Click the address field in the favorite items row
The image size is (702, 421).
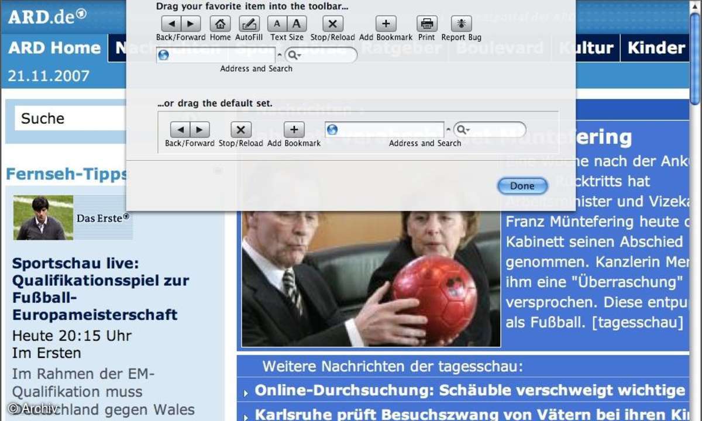[x=216, y=55]
